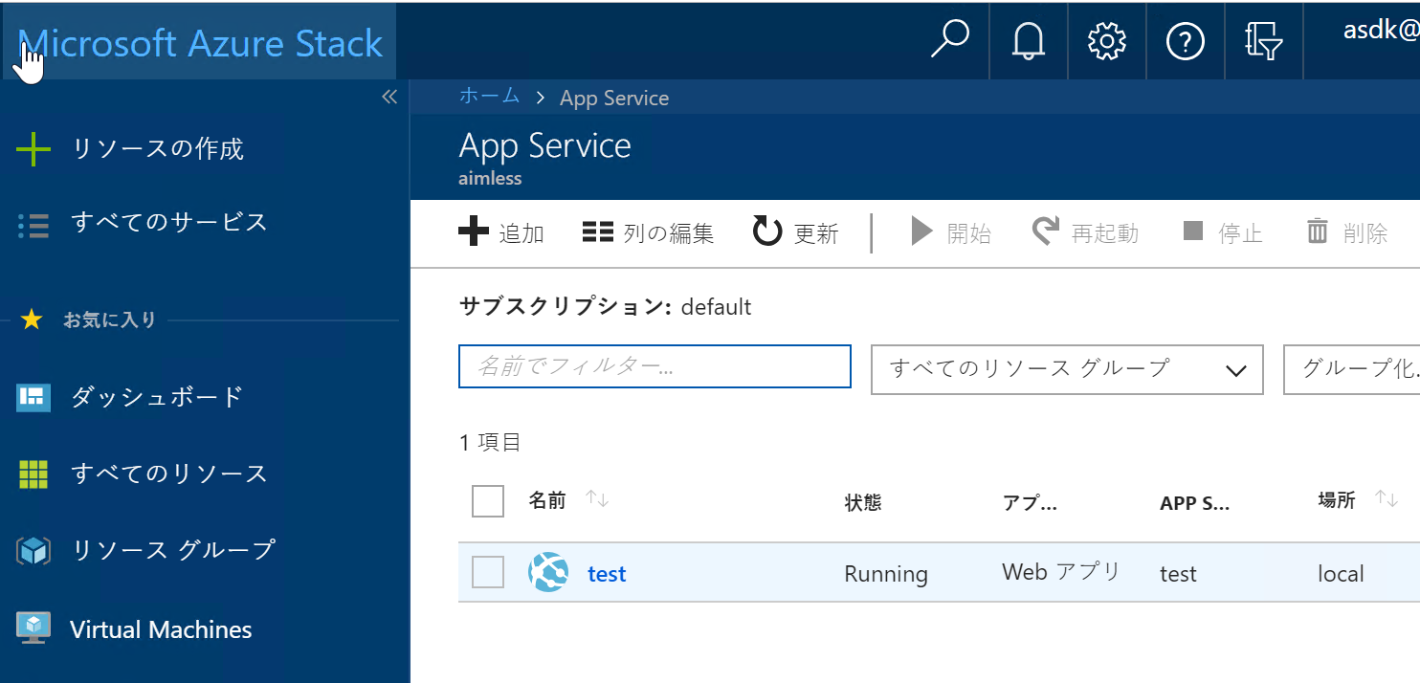
Task: Click the アプ... column header
Action: 1030,502
